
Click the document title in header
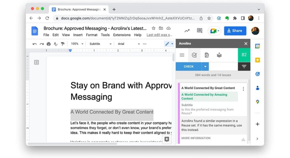point(95,28)
